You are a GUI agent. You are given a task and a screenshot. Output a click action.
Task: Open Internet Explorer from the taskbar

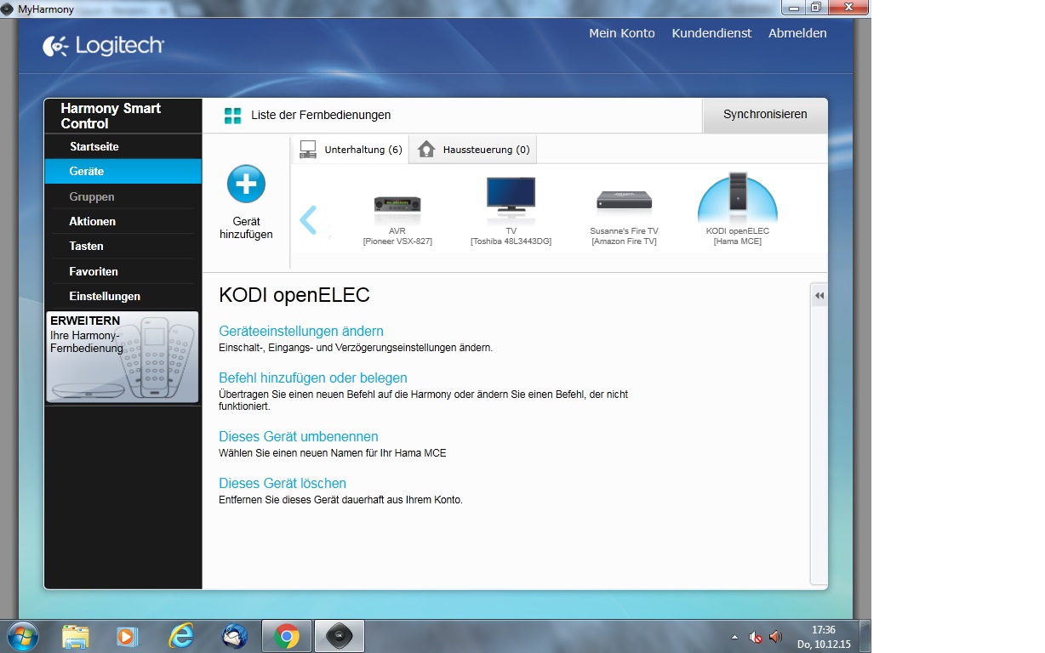pos(180,636)
